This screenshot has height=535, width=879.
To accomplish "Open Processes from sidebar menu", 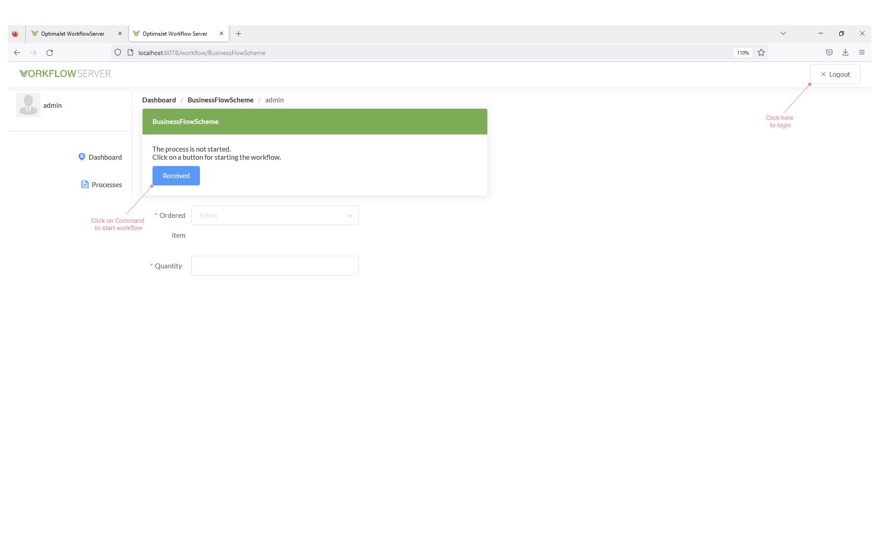I will (x=102, y=184).
